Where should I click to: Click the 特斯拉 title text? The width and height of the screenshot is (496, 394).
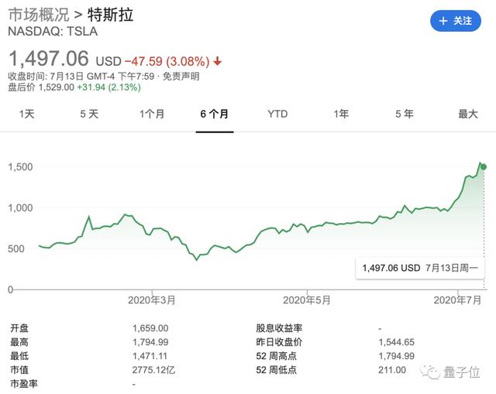pyautogui.click(x=110, y=15)
